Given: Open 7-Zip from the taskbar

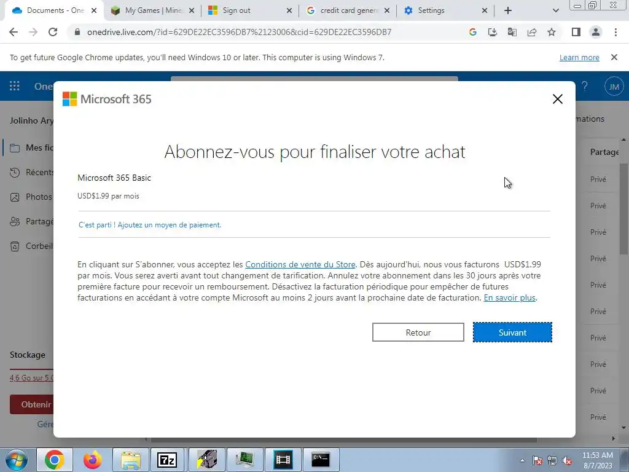Looking at the screenshot, I should pyautogui.click(x=167, y=460).
